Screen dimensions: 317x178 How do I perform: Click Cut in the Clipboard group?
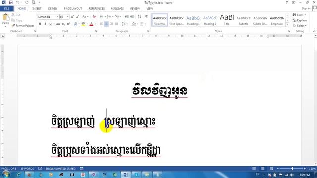tap(16, 15)
